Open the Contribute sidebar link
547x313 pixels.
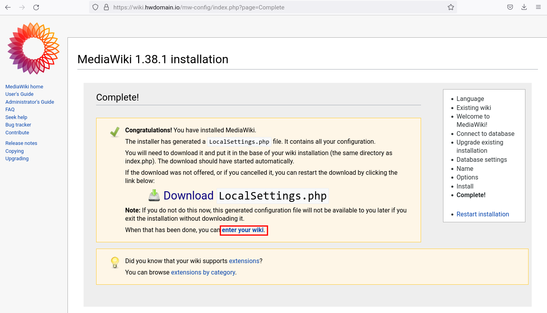click(17, 133)
